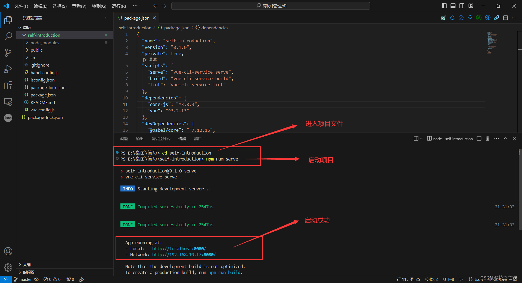The width and height of the screenshot is (522, 283).
Task: Kill the terminal with trash icon
Action: pyautogui.click(x=487, y=139)
